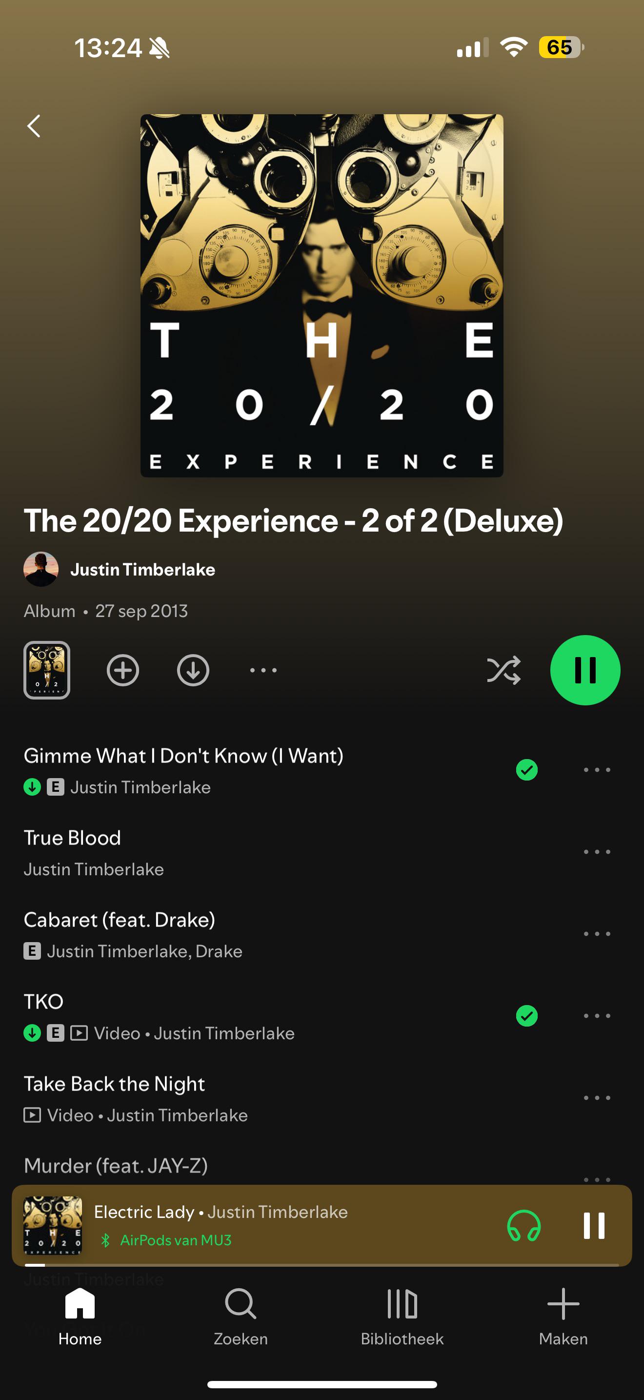The image size is (644, 1400).
Task: Open the album's three-dot options menu
Action: (263, 670)
